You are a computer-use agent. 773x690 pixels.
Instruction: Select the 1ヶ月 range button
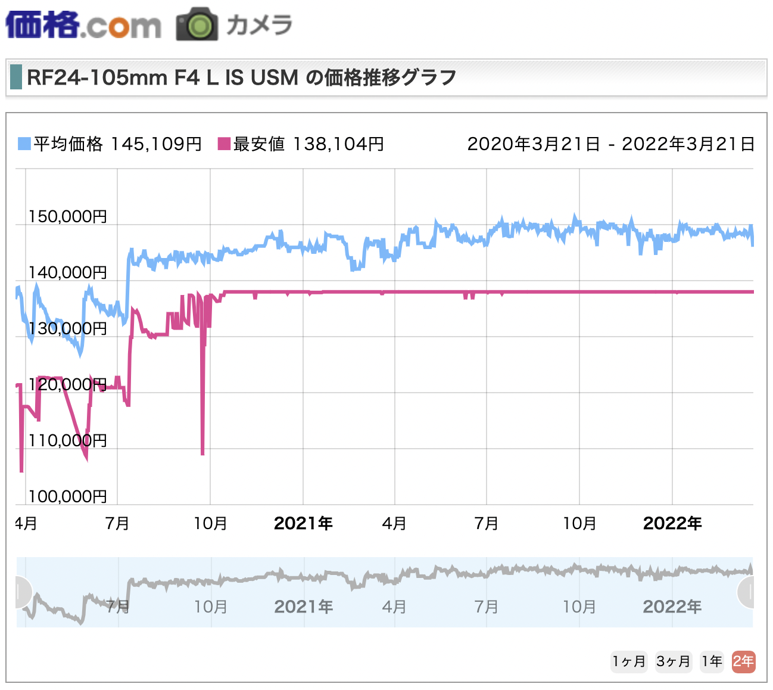pyautogui.click(x=629, y=661)
